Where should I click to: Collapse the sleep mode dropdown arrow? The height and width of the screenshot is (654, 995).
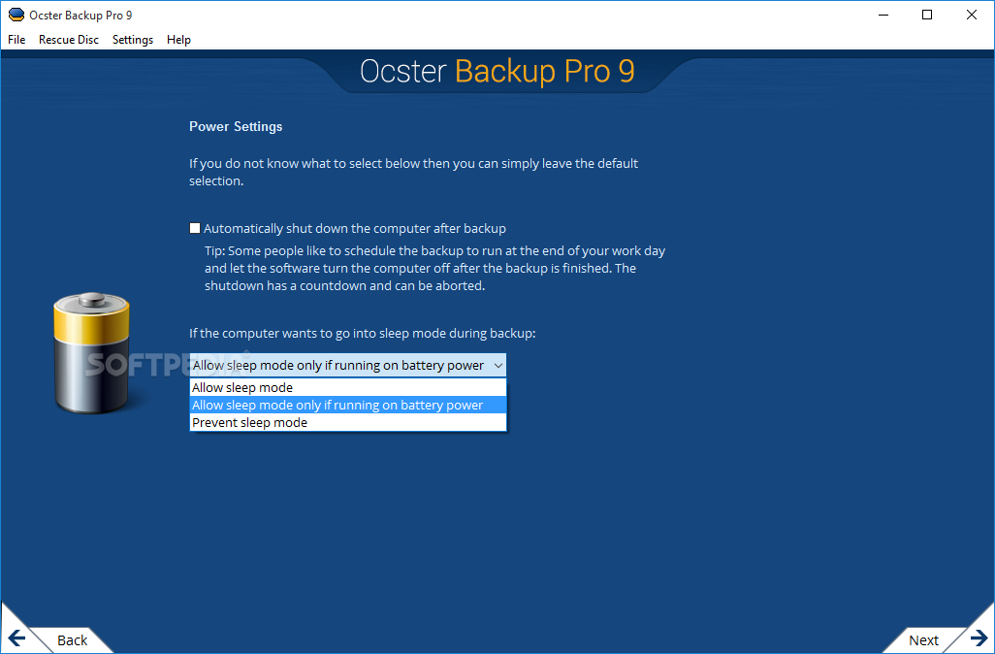[x=498, y=365]
